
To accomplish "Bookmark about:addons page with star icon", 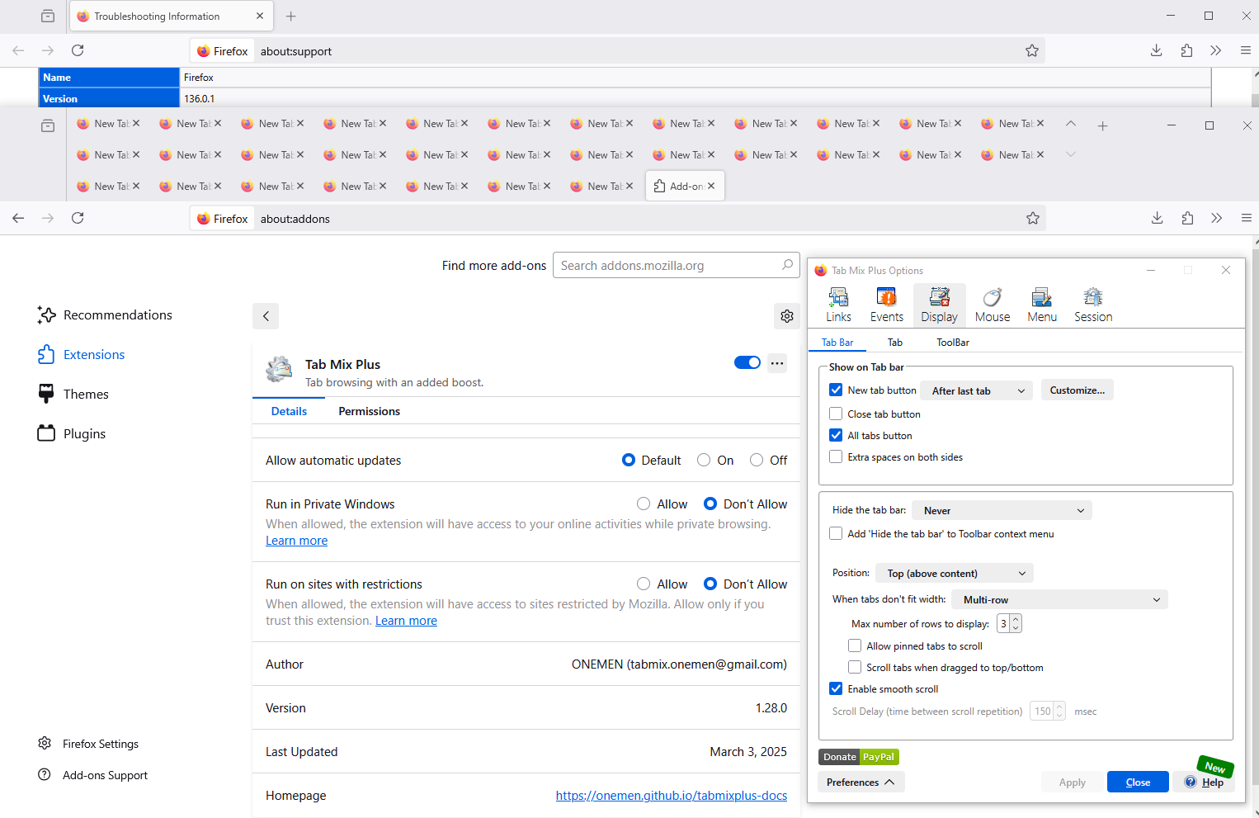I will (1033, 219).
